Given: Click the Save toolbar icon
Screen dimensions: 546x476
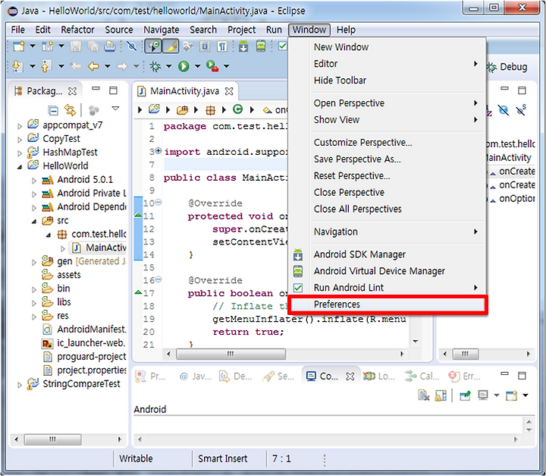Looking at the screenshot, I should coord(76,46).
